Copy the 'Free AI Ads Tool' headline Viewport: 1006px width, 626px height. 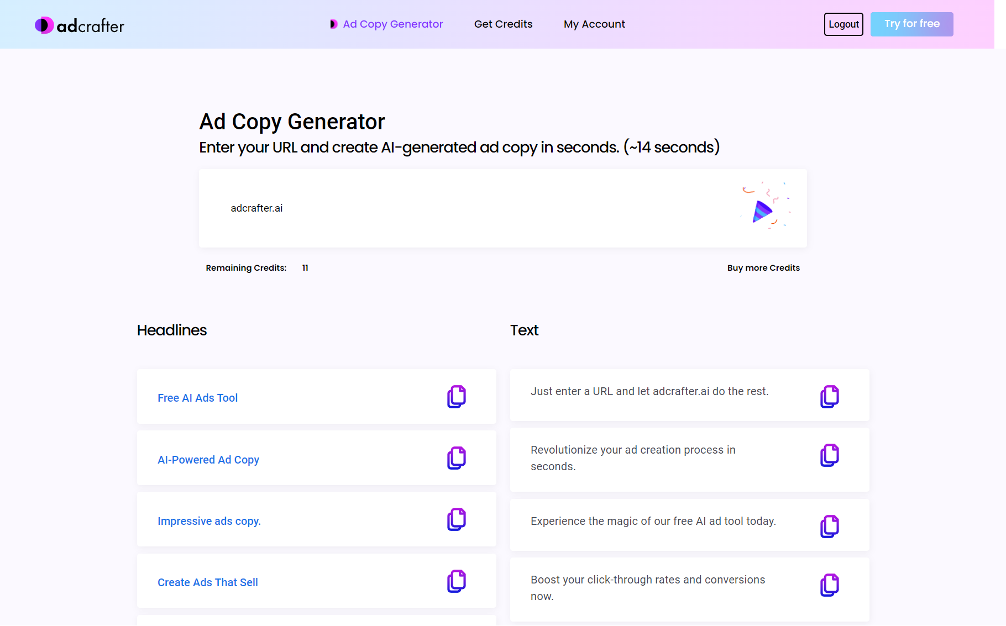click(x=456, y=397)
